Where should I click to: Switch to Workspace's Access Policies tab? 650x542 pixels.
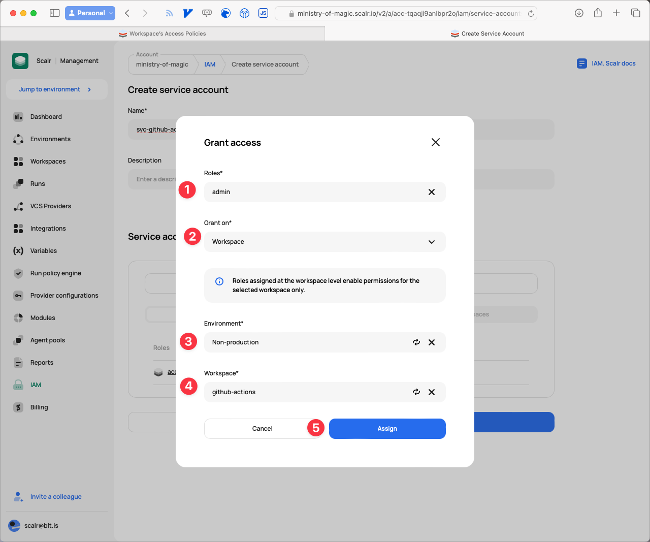coord(162,34)
